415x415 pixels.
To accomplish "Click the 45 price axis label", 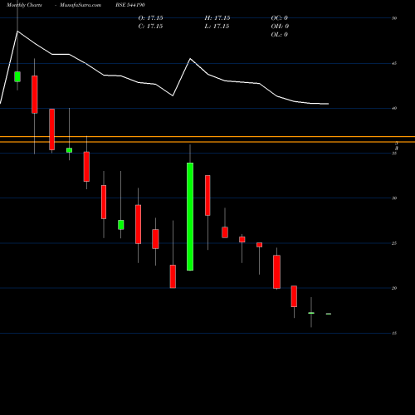I will point(394,63).
